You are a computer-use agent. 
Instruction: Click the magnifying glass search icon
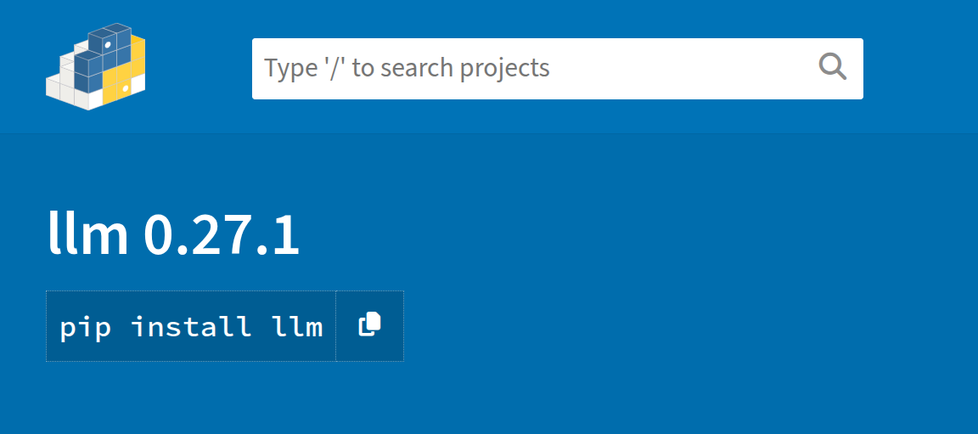pos(832,67)
